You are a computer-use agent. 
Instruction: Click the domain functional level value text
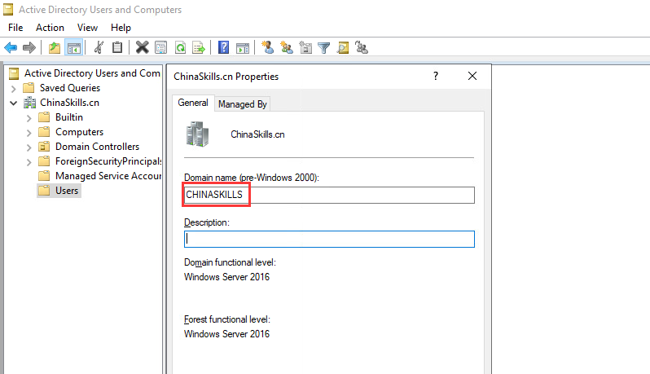tap(226, 277)
